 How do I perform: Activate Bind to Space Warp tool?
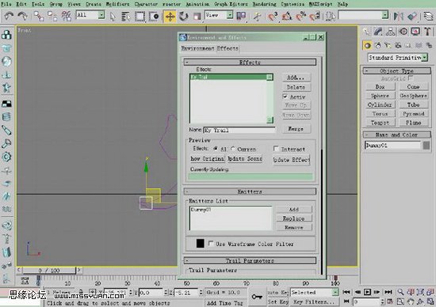(x=66, y=16)
